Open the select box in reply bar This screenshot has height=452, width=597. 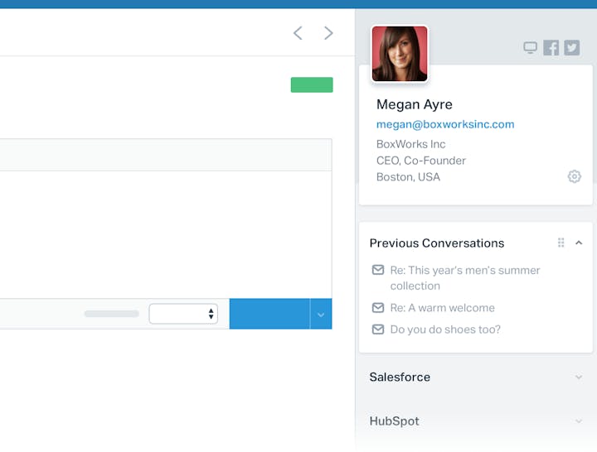click(x=183, y=314)
